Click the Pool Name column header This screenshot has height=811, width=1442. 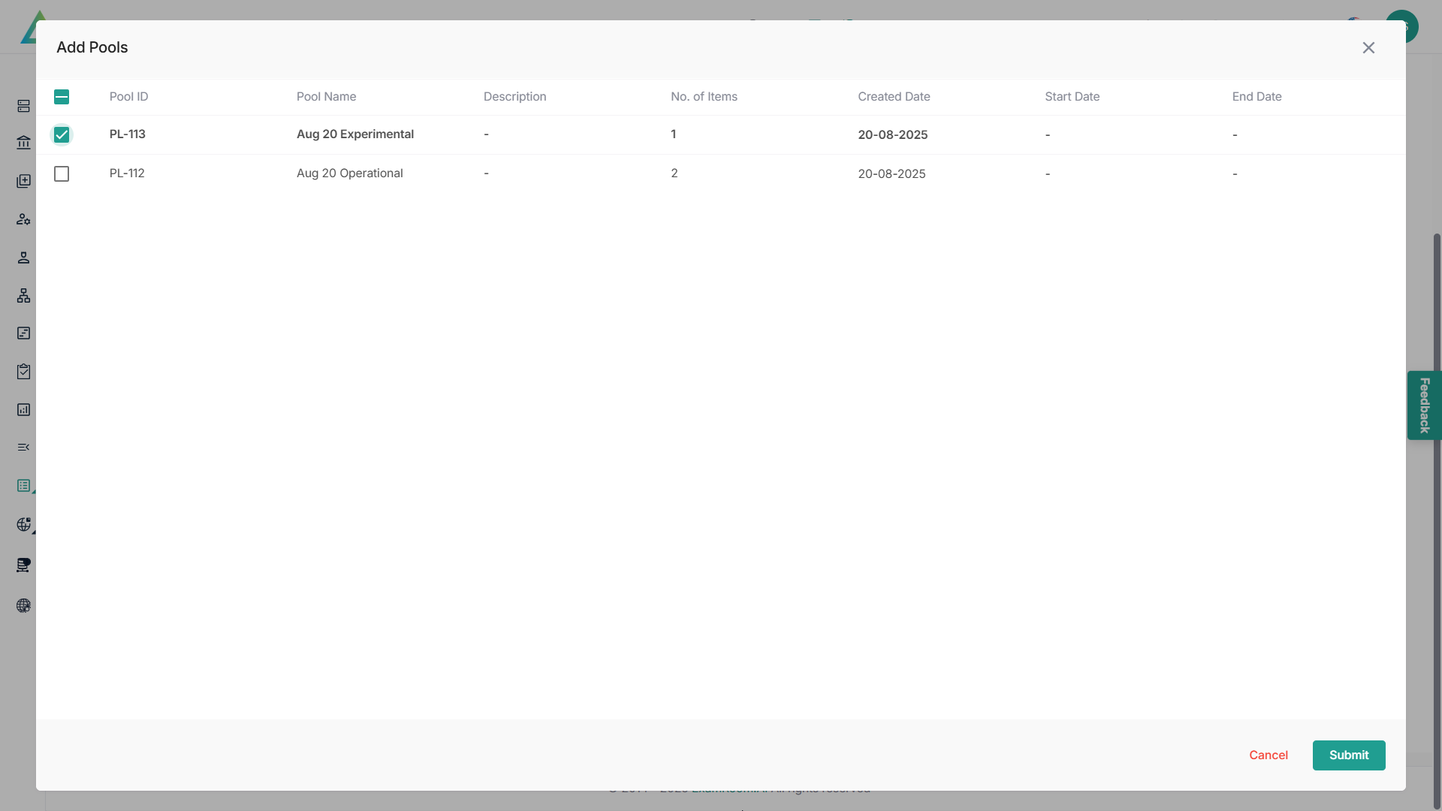(326, 97)
